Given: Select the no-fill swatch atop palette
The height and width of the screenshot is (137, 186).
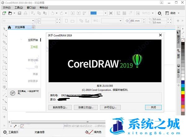Looking at the screenshot, I should [x=183, y=40].
